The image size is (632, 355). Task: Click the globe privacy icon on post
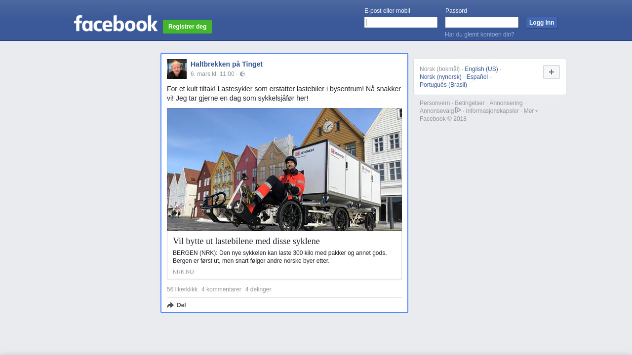click(242, 74)
